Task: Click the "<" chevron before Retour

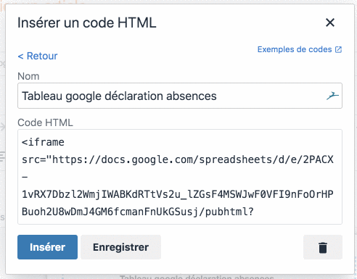Action: pos(20,57)
